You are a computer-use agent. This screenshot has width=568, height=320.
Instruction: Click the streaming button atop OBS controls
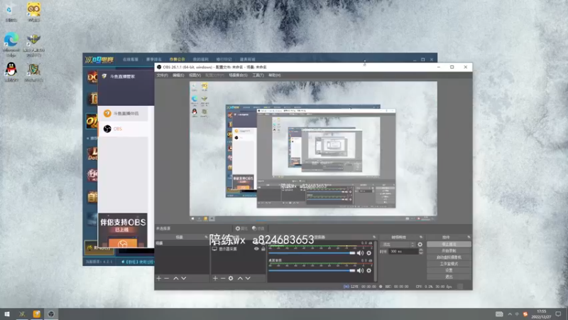(x=449, y=244)
